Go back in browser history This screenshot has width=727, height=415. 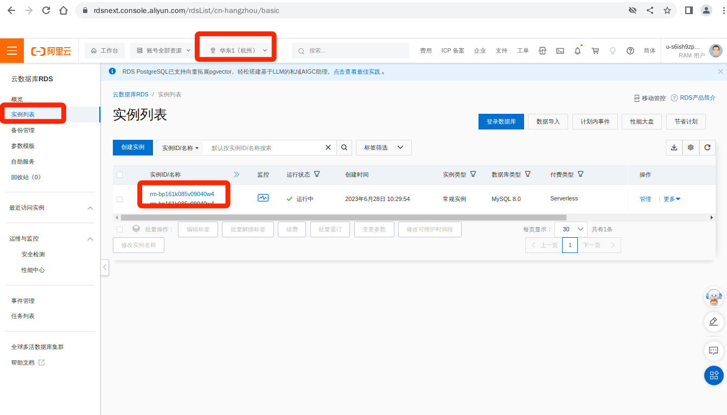pyautogui.click(x=11, y=10)
